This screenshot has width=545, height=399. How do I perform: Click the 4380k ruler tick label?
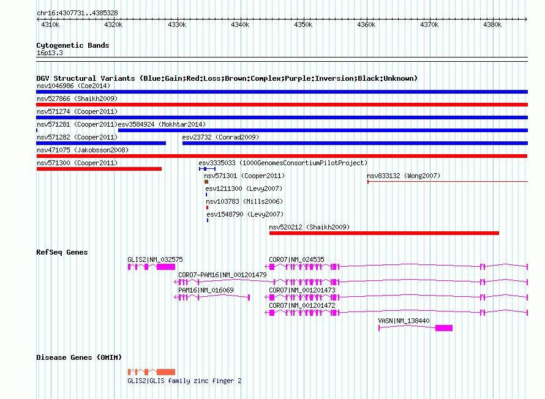(x=492, y=24)
